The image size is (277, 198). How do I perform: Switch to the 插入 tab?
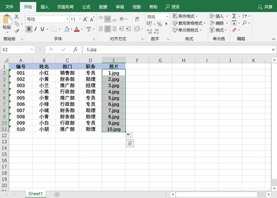click(44, 7)
